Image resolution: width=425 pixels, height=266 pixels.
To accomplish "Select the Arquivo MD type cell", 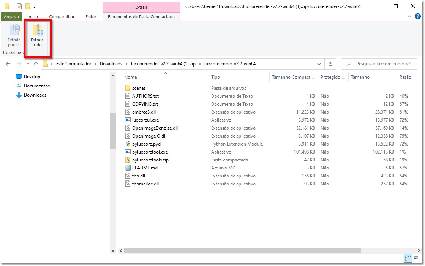I will [223, 168].
